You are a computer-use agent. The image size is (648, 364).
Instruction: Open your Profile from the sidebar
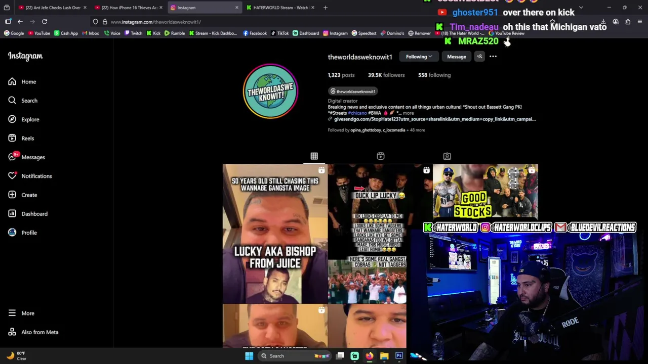click(23, 233)
